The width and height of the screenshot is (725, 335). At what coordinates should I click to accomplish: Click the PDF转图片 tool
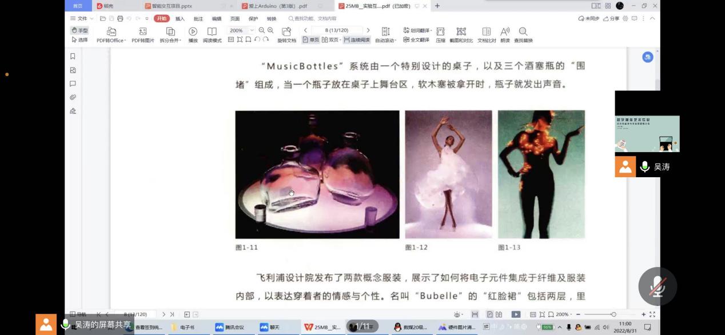tap(143, 35)
